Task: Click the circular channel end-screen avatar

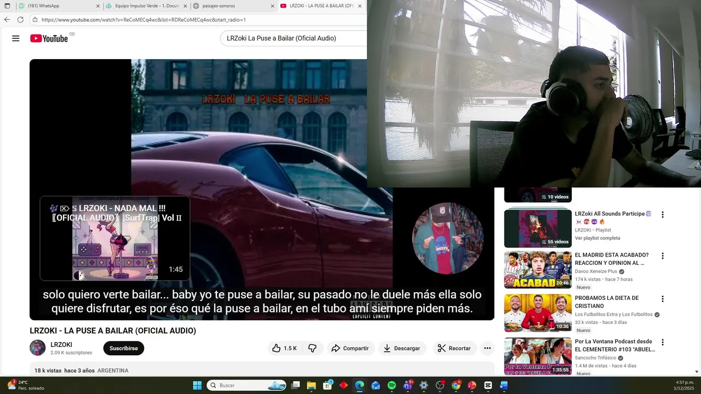Action: point(447,239)
